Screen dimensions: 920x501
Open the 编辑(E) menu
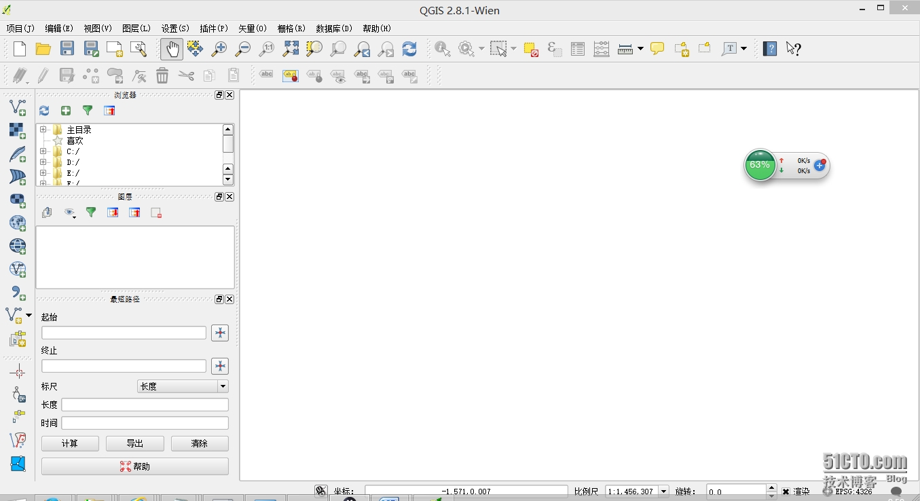pos(59,29)
